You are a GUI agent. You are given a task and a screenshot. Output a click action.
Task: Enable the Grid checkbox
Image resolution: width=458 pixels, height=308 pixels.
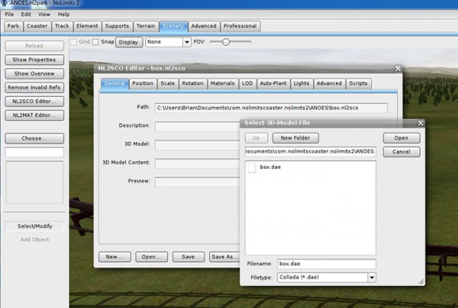(x=74, y=42)
